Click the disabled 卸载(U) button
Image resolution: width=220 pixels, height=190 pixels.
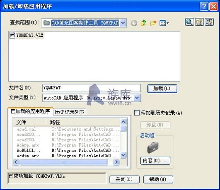(155, 125)
